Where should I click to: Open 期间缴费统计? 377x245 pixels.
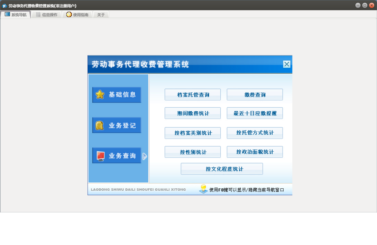pos(193,113)
